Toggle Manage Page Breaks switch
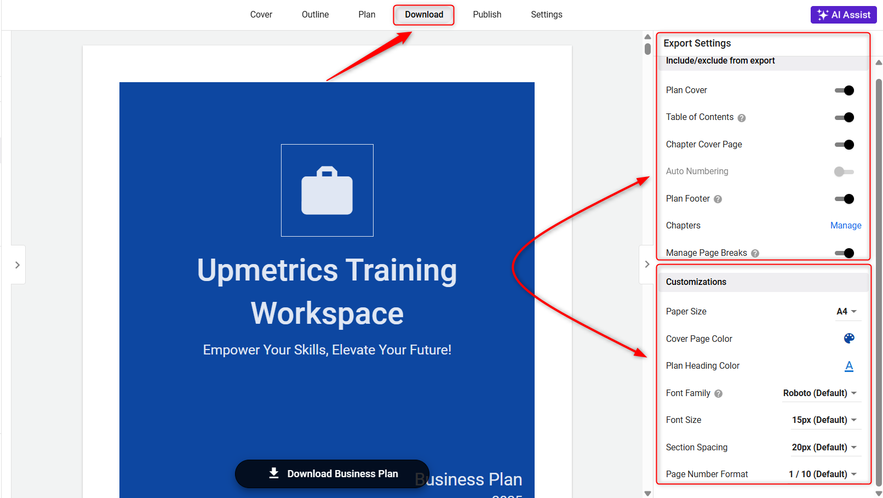The width and height of the screenshot is (883, 498). pos(844,253)
